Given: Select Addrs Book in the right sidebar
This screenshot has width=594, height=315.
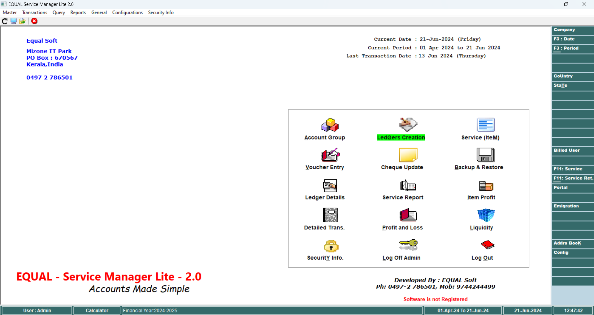Looking at the screenshot, I should click(x=572, y=244).
